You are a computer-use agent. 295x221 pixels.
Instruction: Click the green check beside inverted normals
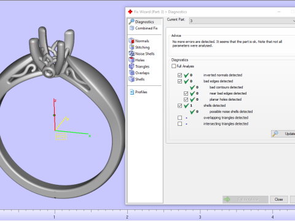[x=186, y=75]
